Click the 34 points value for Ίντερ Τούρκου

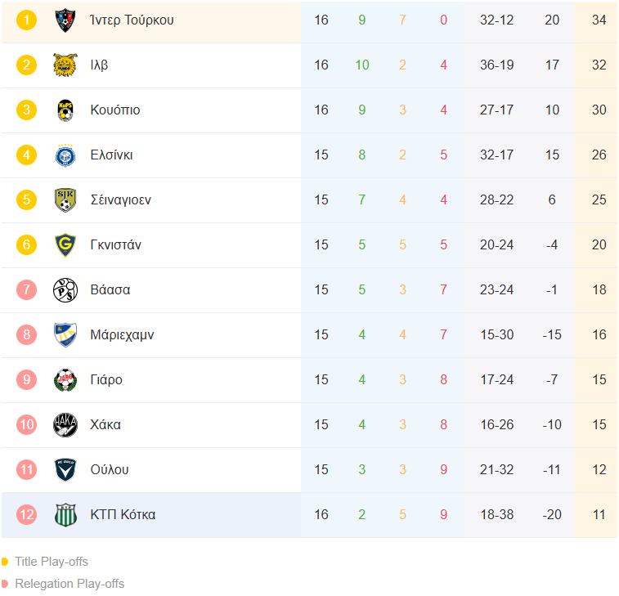[x=599, y=20]
